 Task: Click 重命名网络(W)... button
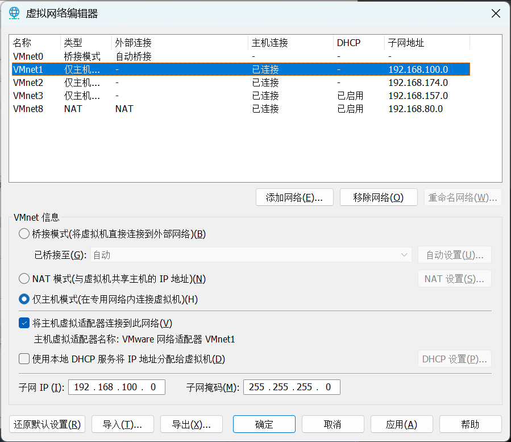point(463,197)
